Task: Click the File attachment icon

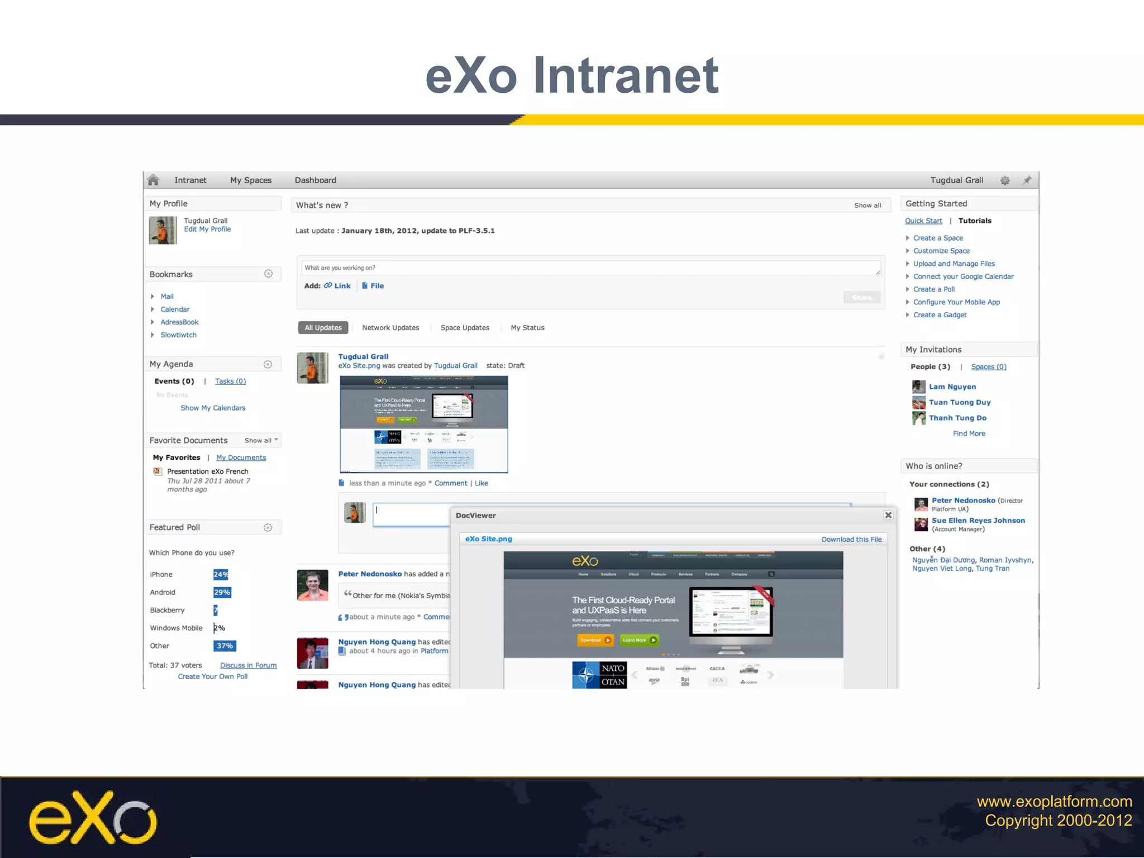Action: [365, 285]
